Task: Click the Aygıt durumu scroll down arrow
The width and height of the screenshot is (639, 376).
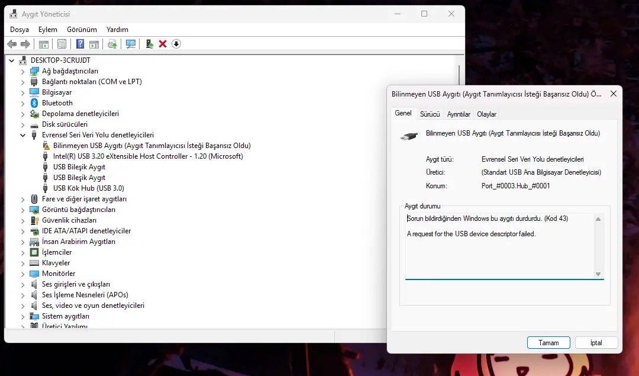Action: coord(598,274)
